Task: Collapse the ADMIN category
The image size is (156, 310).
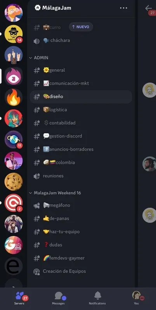Action: click(x=39, y=58)
